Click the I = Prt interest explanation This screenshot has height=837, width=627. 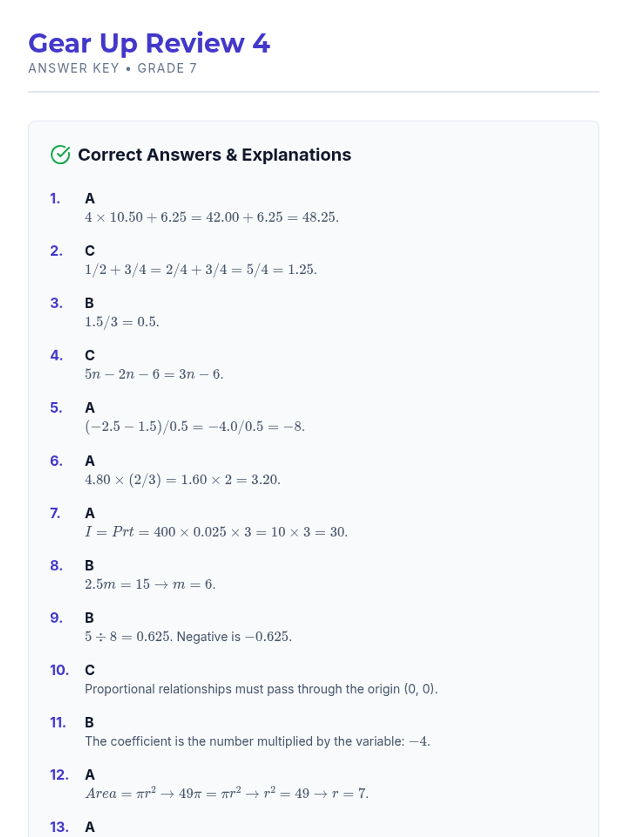pos(216,532)
